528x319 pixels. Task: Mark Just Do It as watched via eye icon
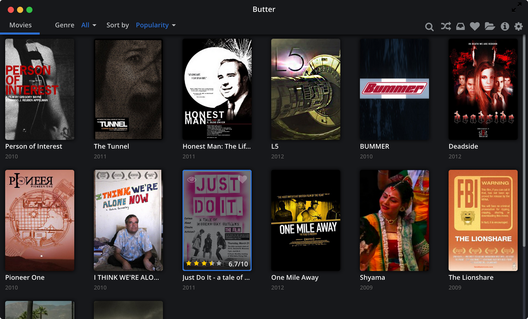click(x=191, y=180)
